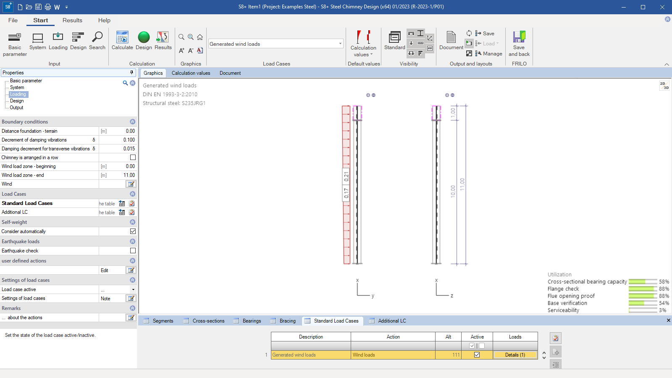Click the green Design calculation button

pos(144,41)
